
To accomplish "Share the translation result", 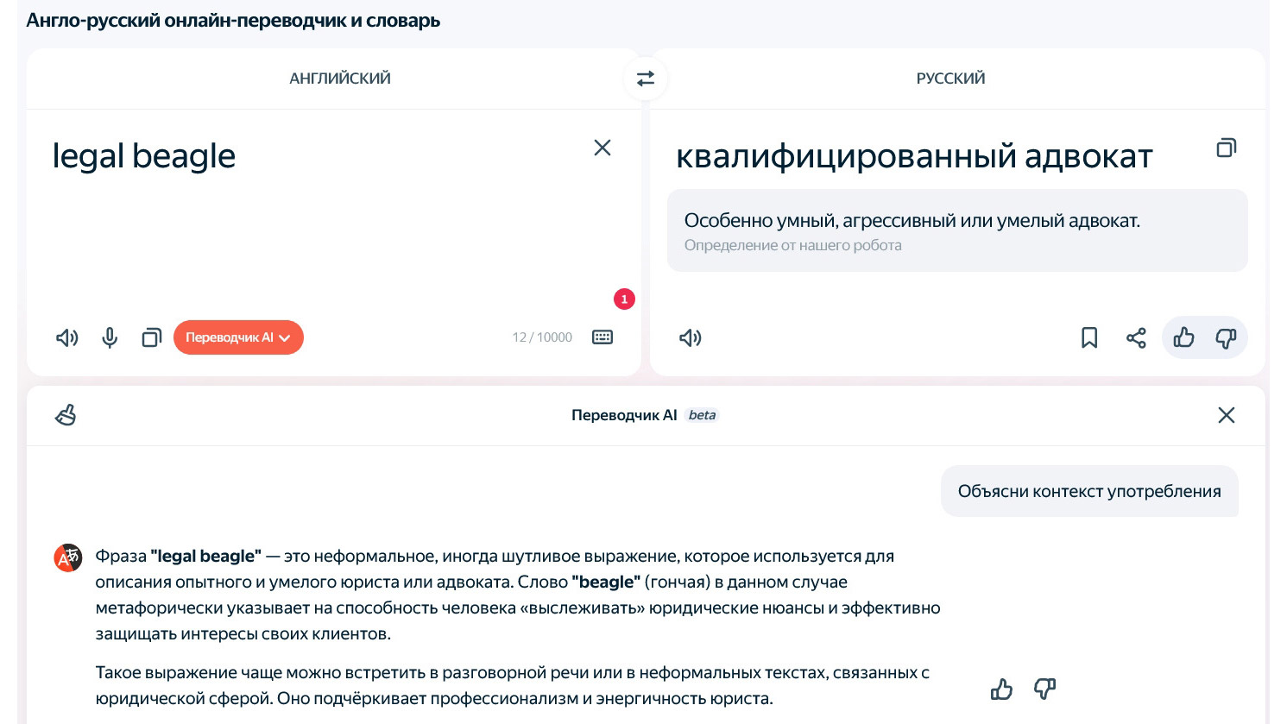I will coord(1136,337).
